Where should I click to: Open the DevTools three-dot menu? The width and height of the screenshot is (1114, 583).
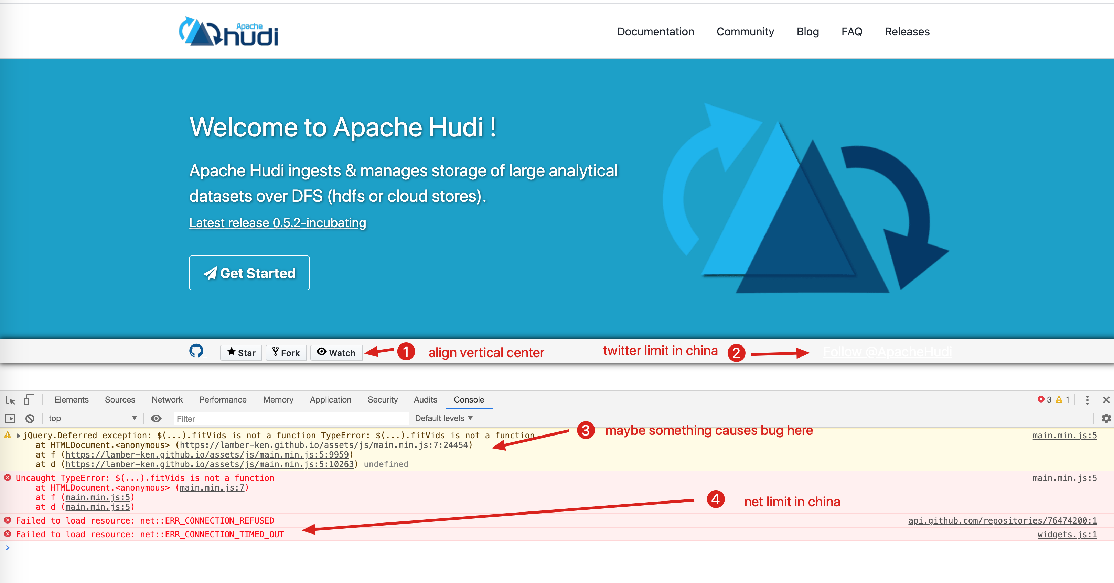tap(1087, 400)
